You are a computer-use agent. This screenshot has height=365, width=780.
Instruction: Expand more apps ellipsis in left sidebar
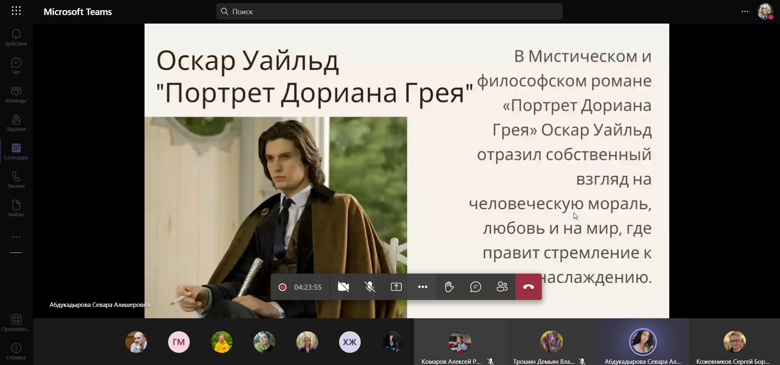(x=16, y=237)
